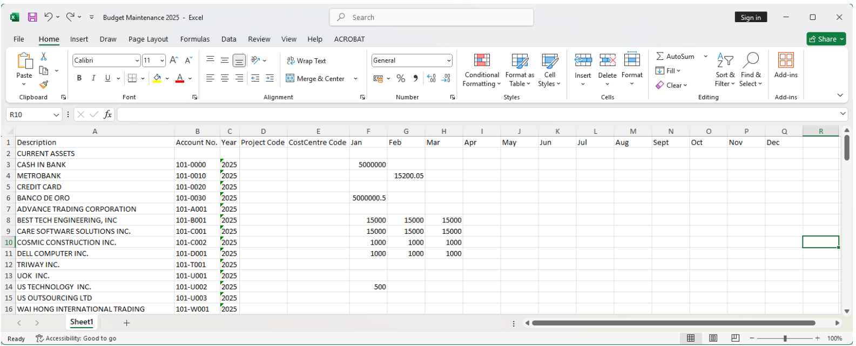Apply Borders icon in Font group
Screen dimensions: 856x346
click(132, 78)
